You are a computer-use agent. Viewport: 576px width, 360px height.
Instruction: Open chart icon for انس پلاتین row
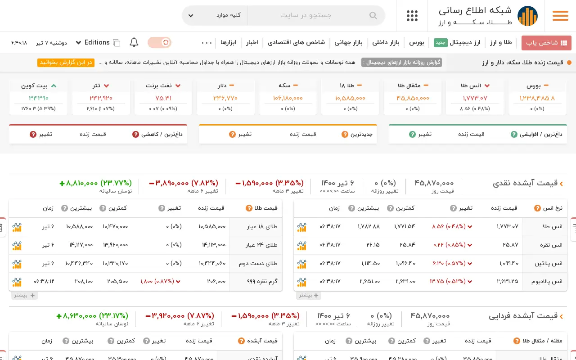tap(301, 263)
